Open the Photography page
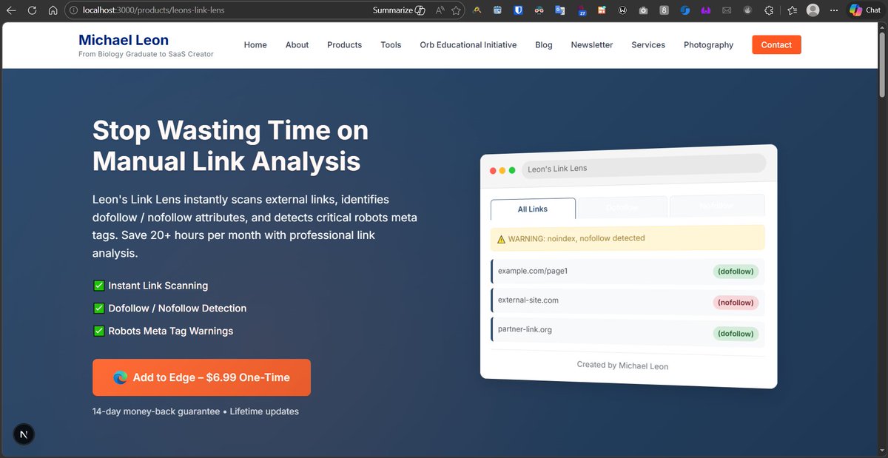This screenshot has width=888, height=458. 708,45
